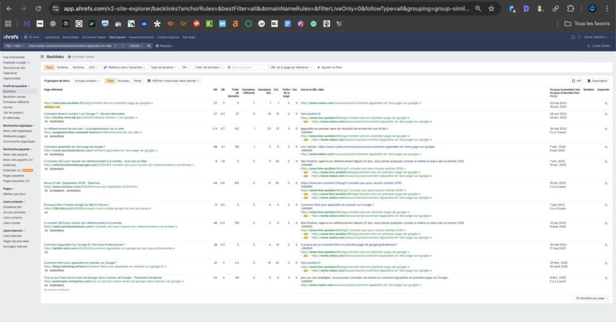
Task: Click the inspect magnifier in the first row
Action: pos(606,103)
